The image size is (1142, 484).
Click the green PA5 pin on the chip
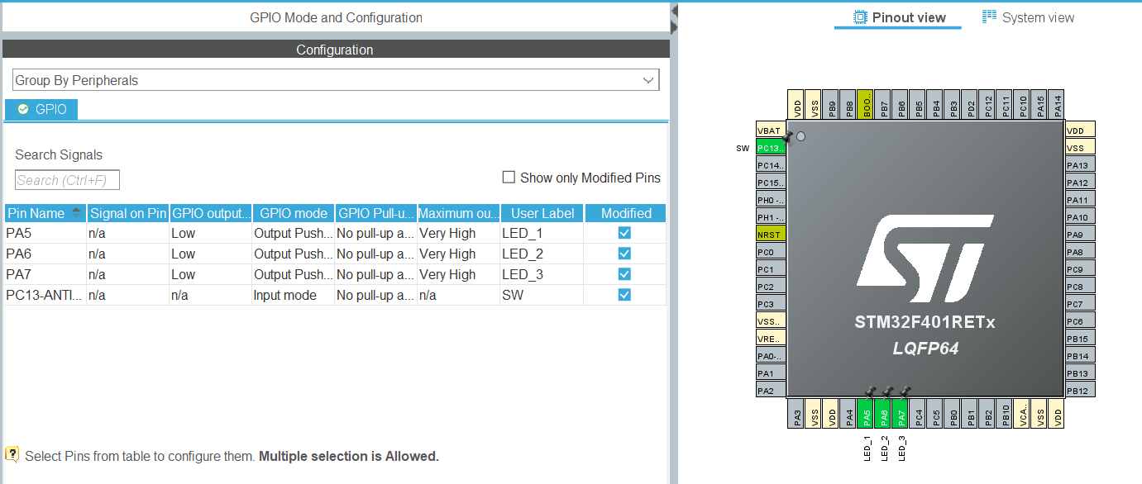coord(867,413)
